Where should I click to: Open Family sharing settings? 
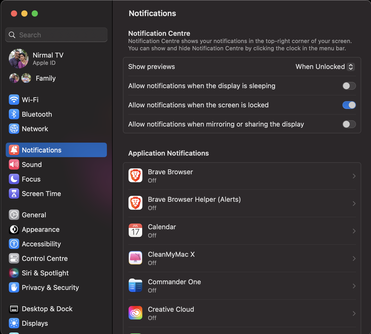pyautogui.click(x=56, y=78)
